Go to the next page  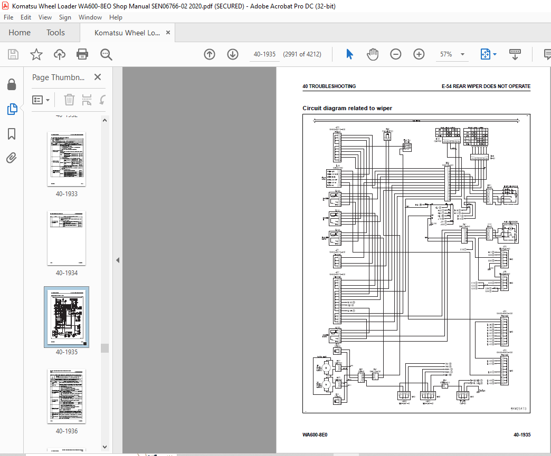[x=233, y=54]
